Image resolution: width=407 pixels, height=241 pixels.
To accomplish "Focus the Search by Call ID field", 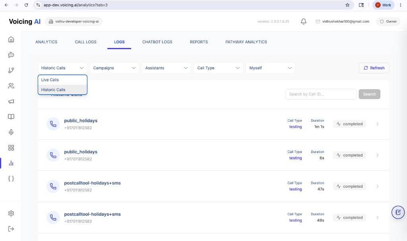I will click(x=321, y=94).
